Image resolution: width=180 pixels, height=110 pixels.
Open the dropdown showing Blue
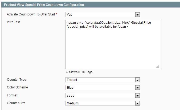click(x=103, y=88)
